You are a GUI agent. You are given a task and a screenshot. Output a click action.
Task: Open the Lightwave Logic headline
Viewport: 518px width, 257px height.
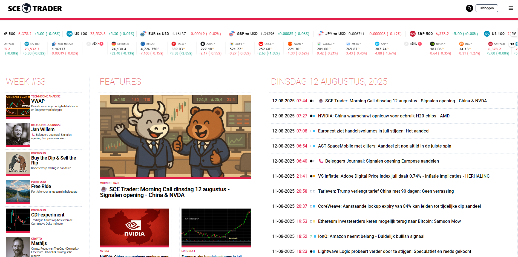point(395,251)
